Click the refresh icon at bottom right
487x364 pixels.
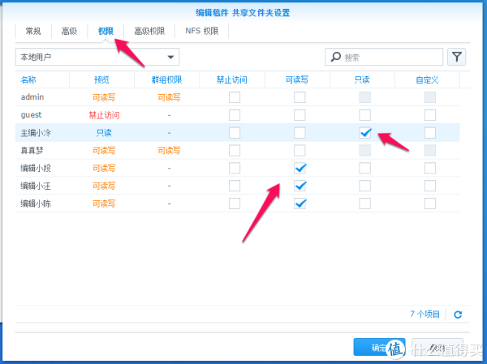458,315
